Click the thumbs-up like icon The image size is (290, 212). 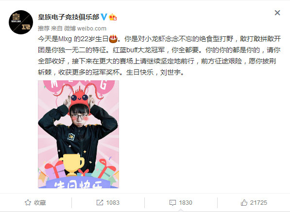pos(244,202)
